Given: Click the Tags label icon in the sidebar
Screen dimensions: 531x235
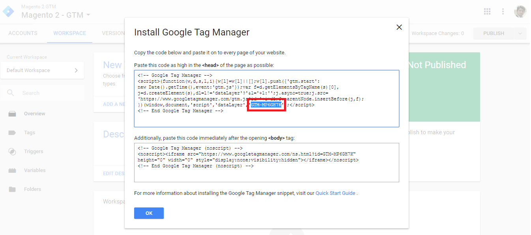Looking at the screenshot, I should point(12,133).
